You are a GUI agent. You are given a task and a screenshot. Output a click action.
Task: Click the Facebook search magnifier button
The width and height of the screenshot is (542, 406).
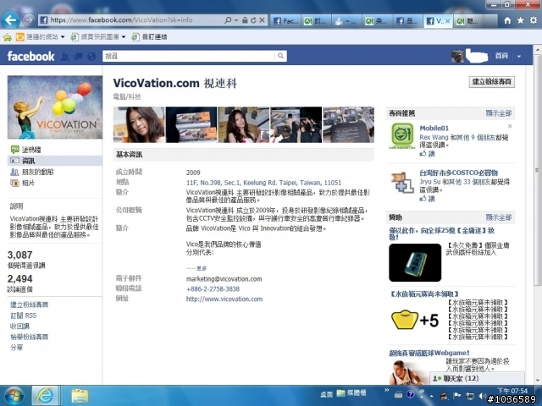click(280, 56)
